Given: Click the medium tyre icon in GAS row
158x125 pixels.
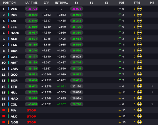Looking at the screenshot, I should 140,56.
